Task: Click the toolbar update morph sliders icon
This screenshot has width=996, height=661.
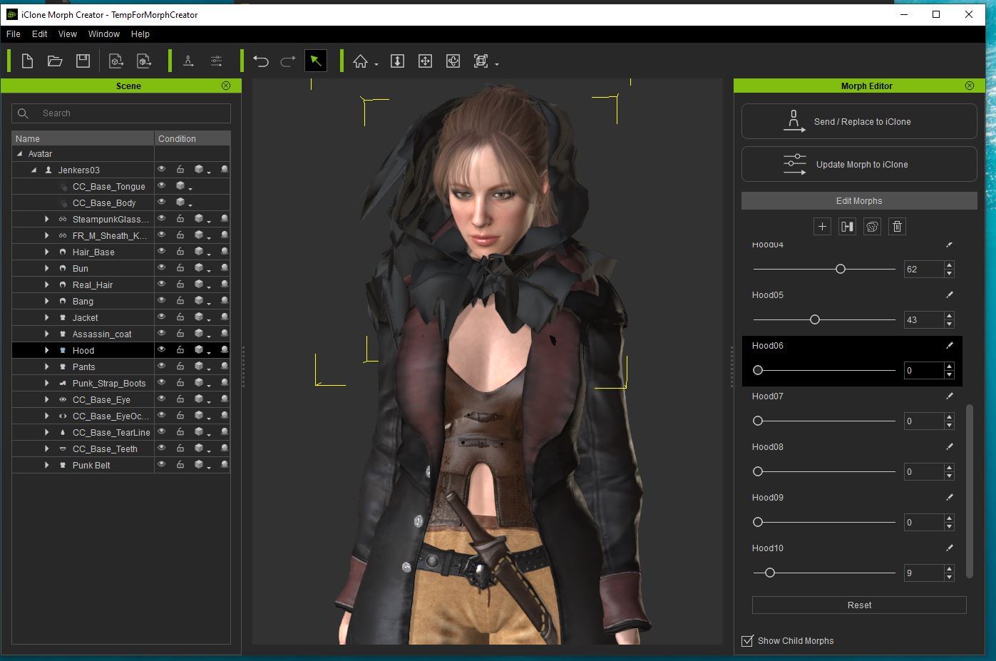Action: (x=216, y=61)
